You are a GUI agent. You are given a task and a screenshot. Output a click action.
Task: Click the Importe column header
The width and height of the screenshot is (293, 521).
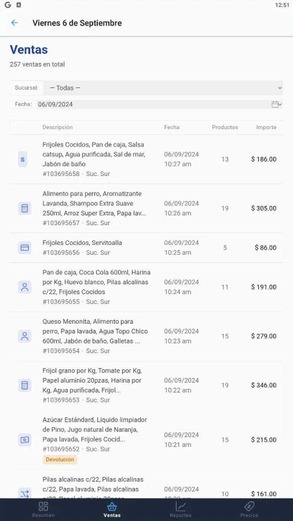click(x=266, y=127)
